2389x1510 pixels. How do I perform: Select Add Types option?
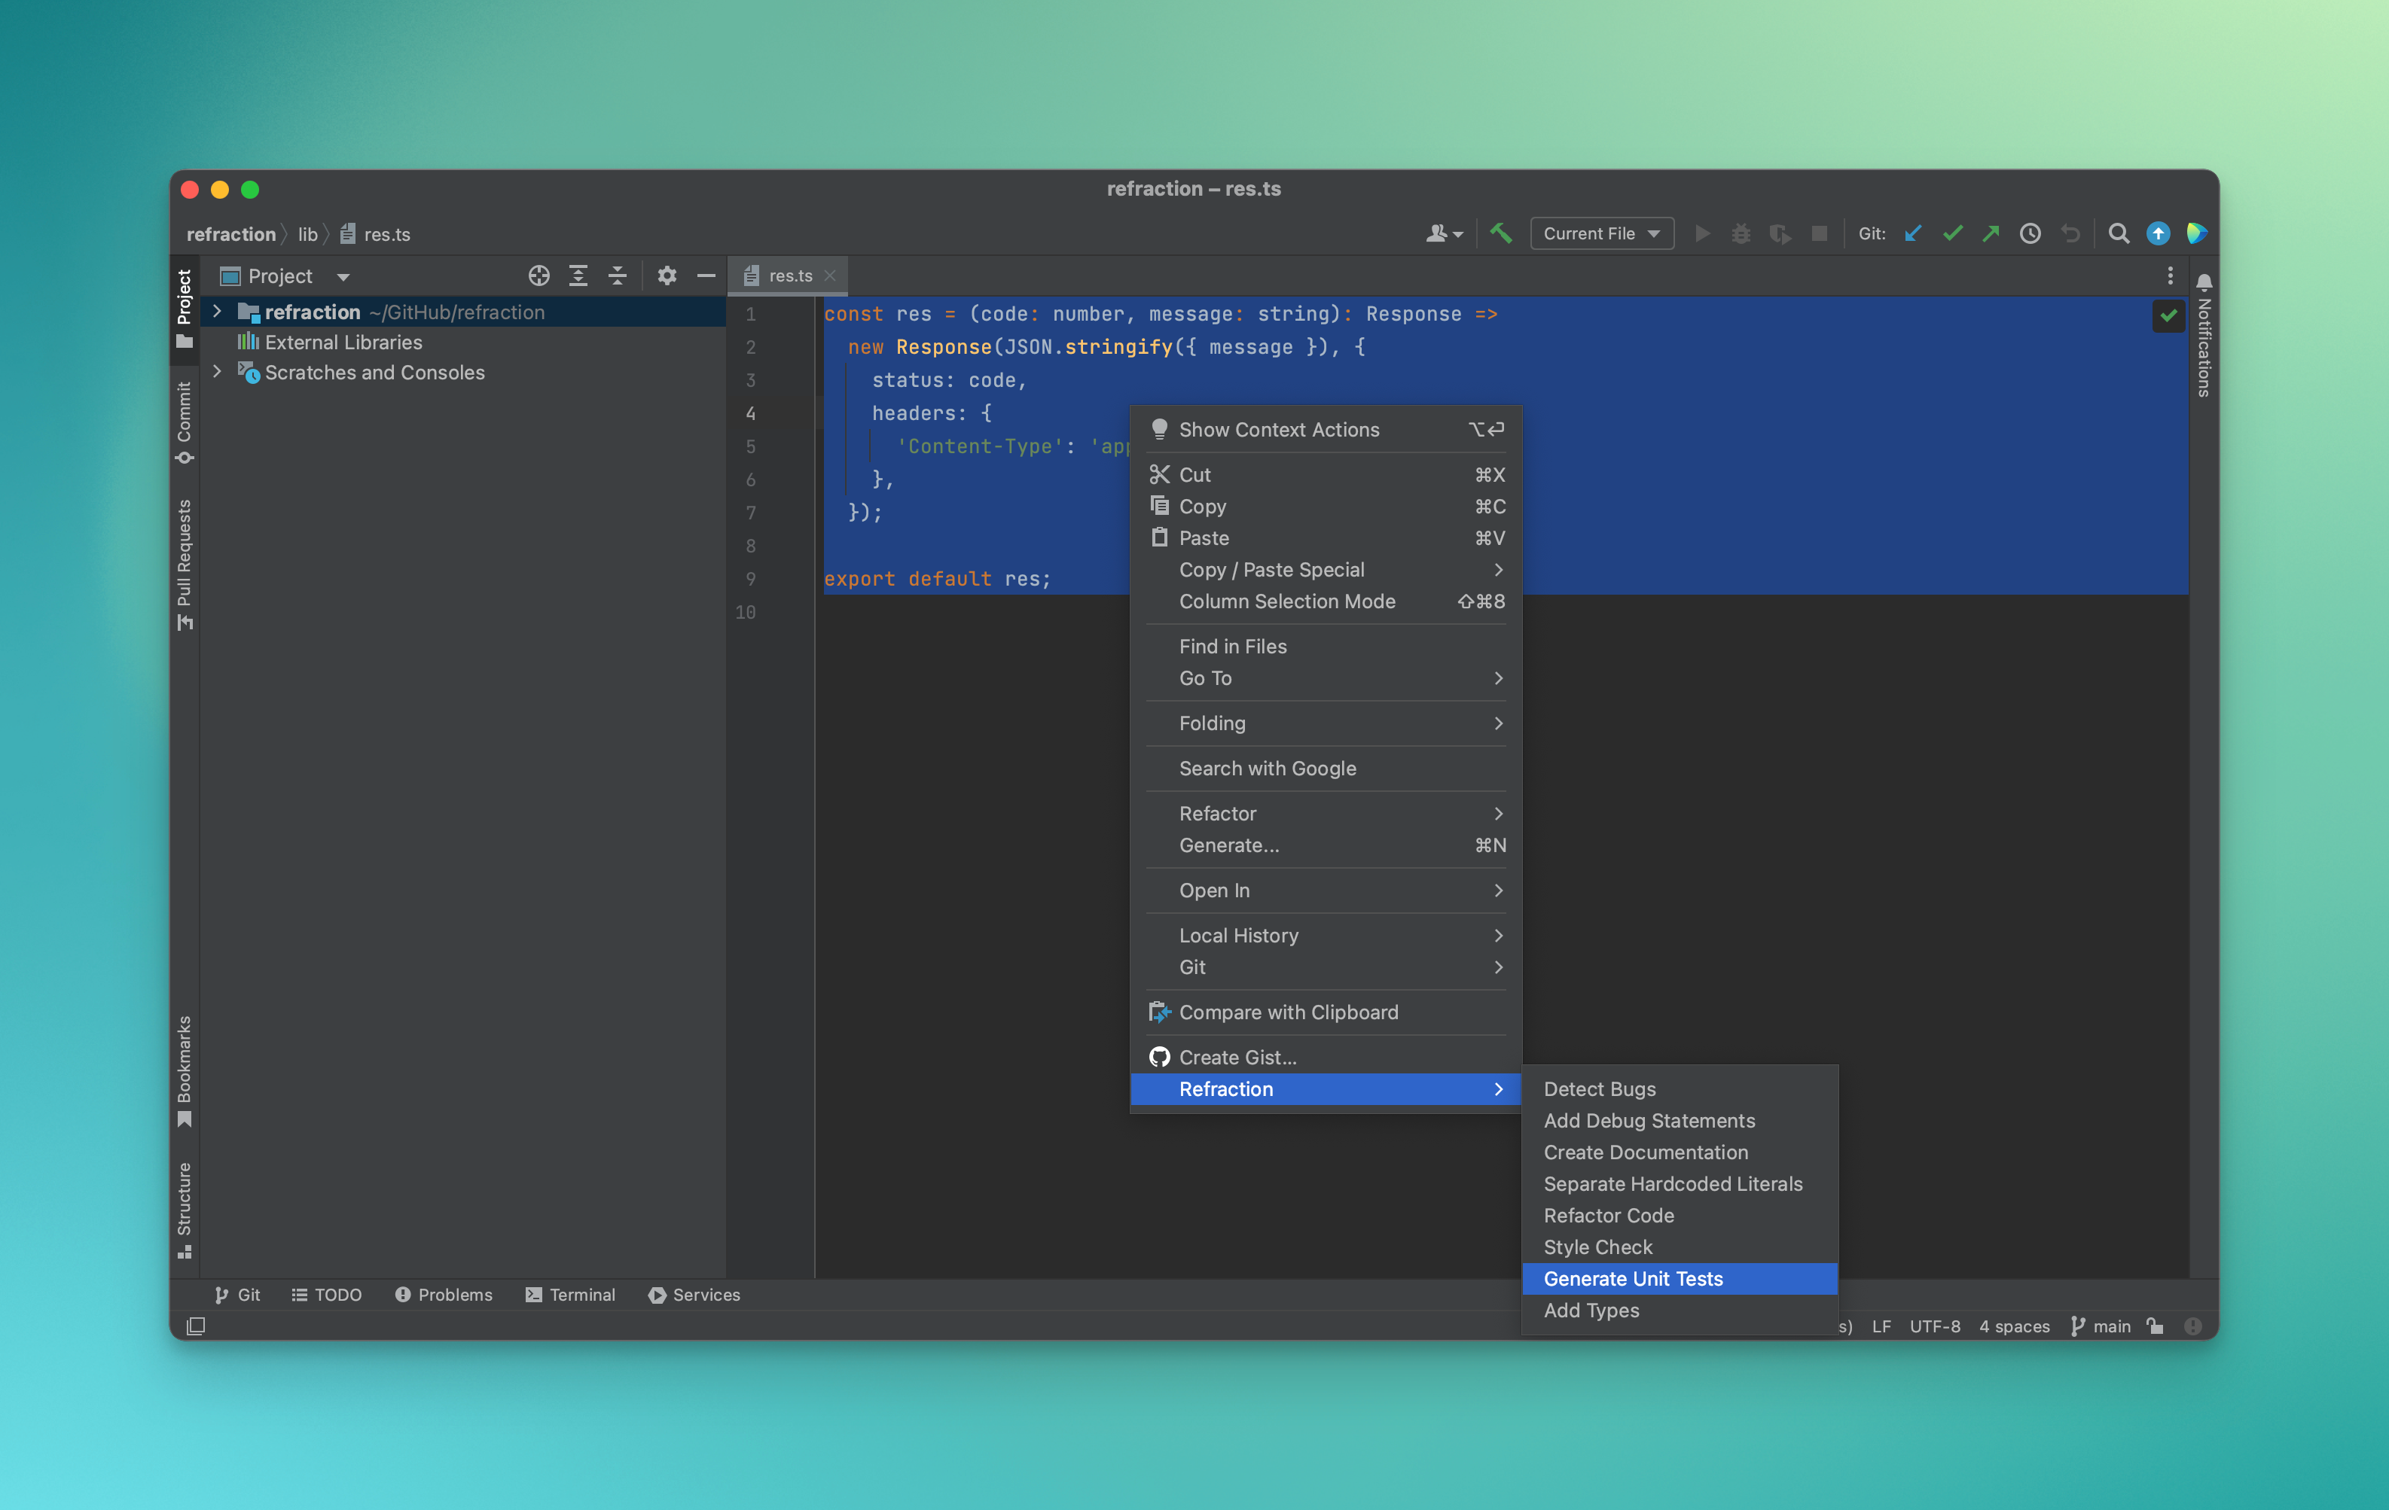[x=1680, y=1311]
